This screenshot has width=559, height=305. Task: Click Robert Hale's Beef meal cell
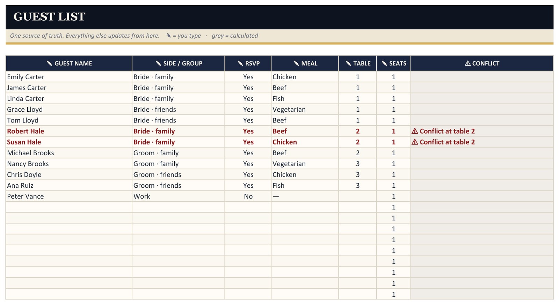[x=305, y=131]
